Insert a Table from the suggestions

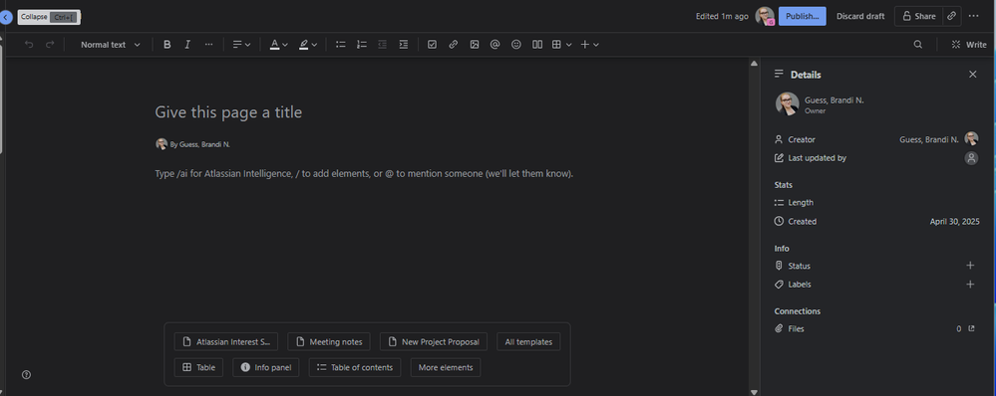click(198, 367)
